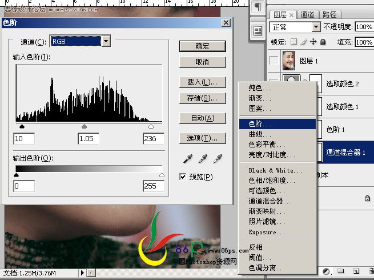
Task: Open the paragraph panel icon
Action: pyautogui.click(x=258, y=6)
